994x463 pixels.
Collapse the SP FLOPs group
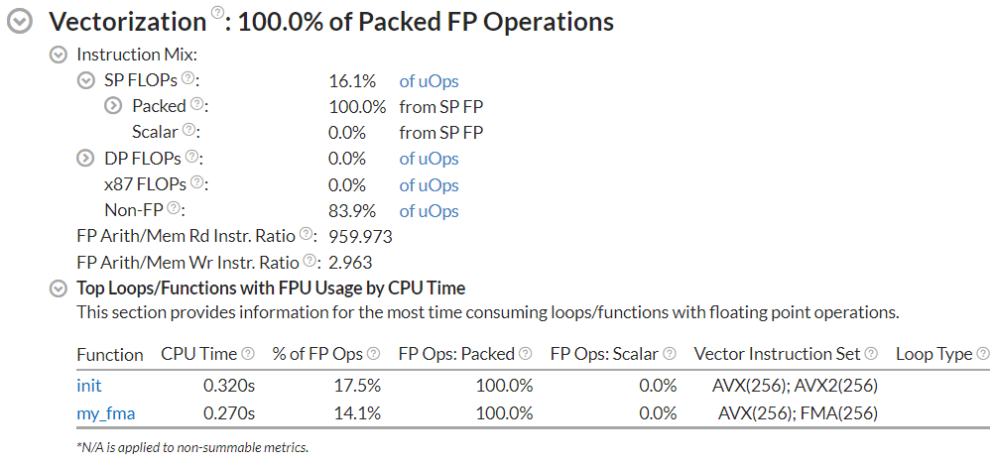click(86, 81)
